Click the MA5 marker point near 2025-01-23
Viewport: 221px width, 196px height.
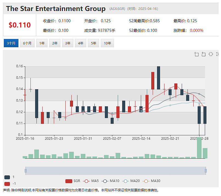click(x=54, y=111)
